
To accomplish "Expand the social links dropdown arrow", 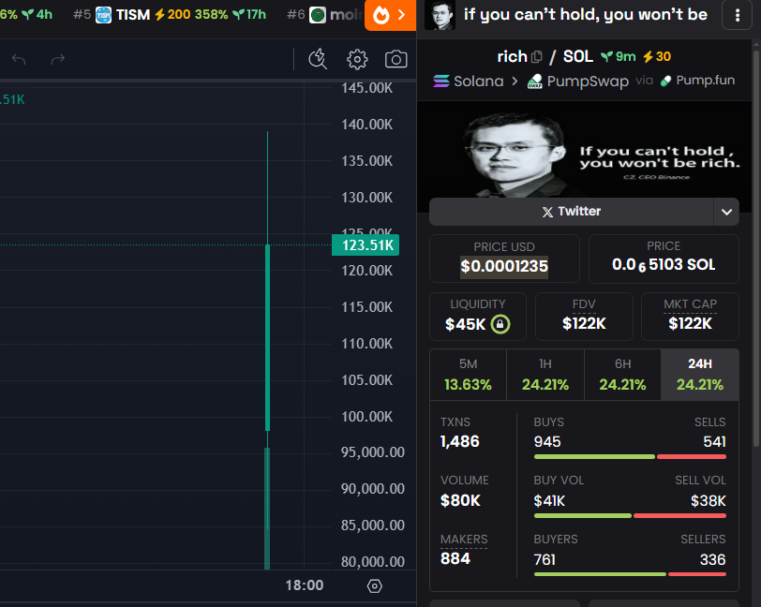I will tap(726, 212).
